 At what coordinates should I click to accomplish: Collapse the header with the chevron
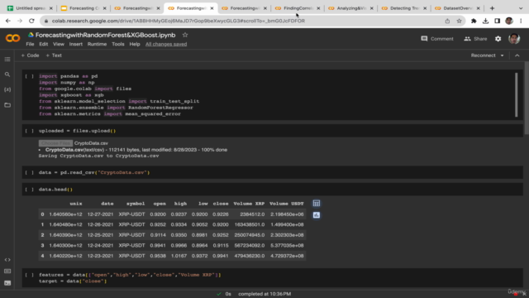pos(517,55)
